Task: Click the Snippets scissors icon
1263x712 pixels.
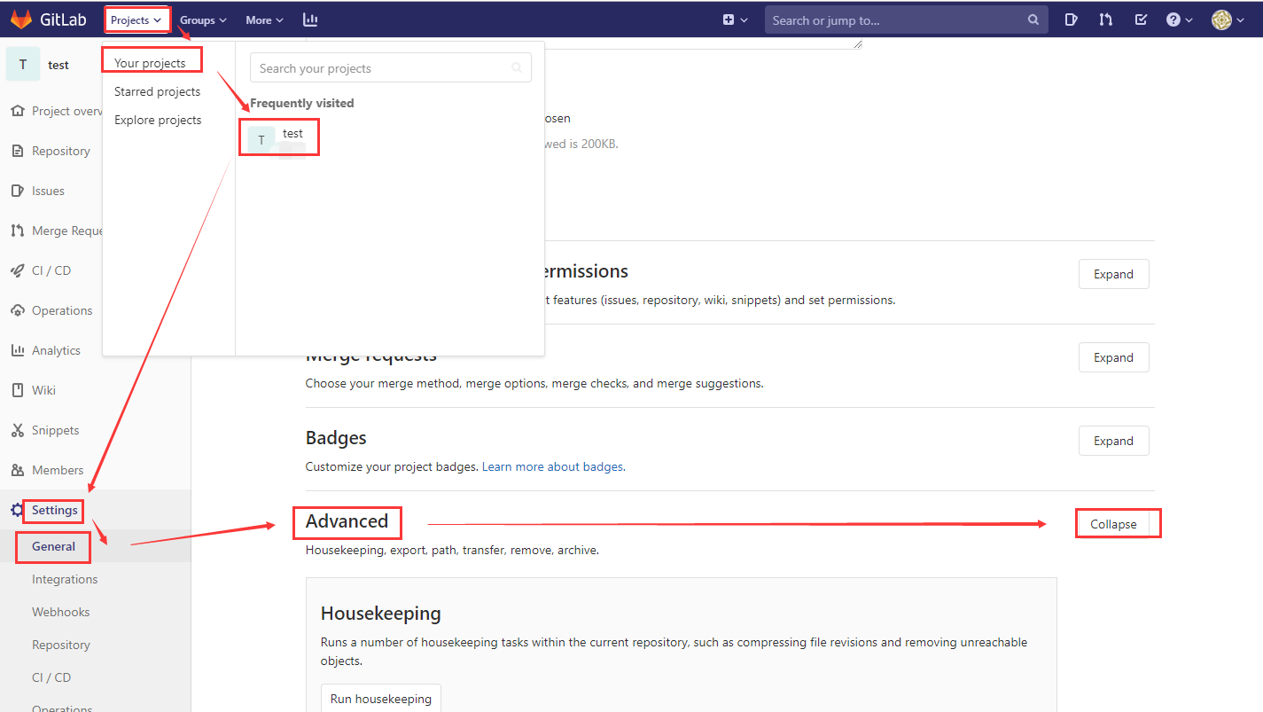Action: 17,430
